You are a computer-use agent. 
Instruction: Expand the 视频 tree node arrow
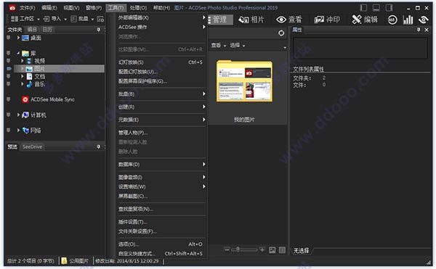click(x=23, y=61)
